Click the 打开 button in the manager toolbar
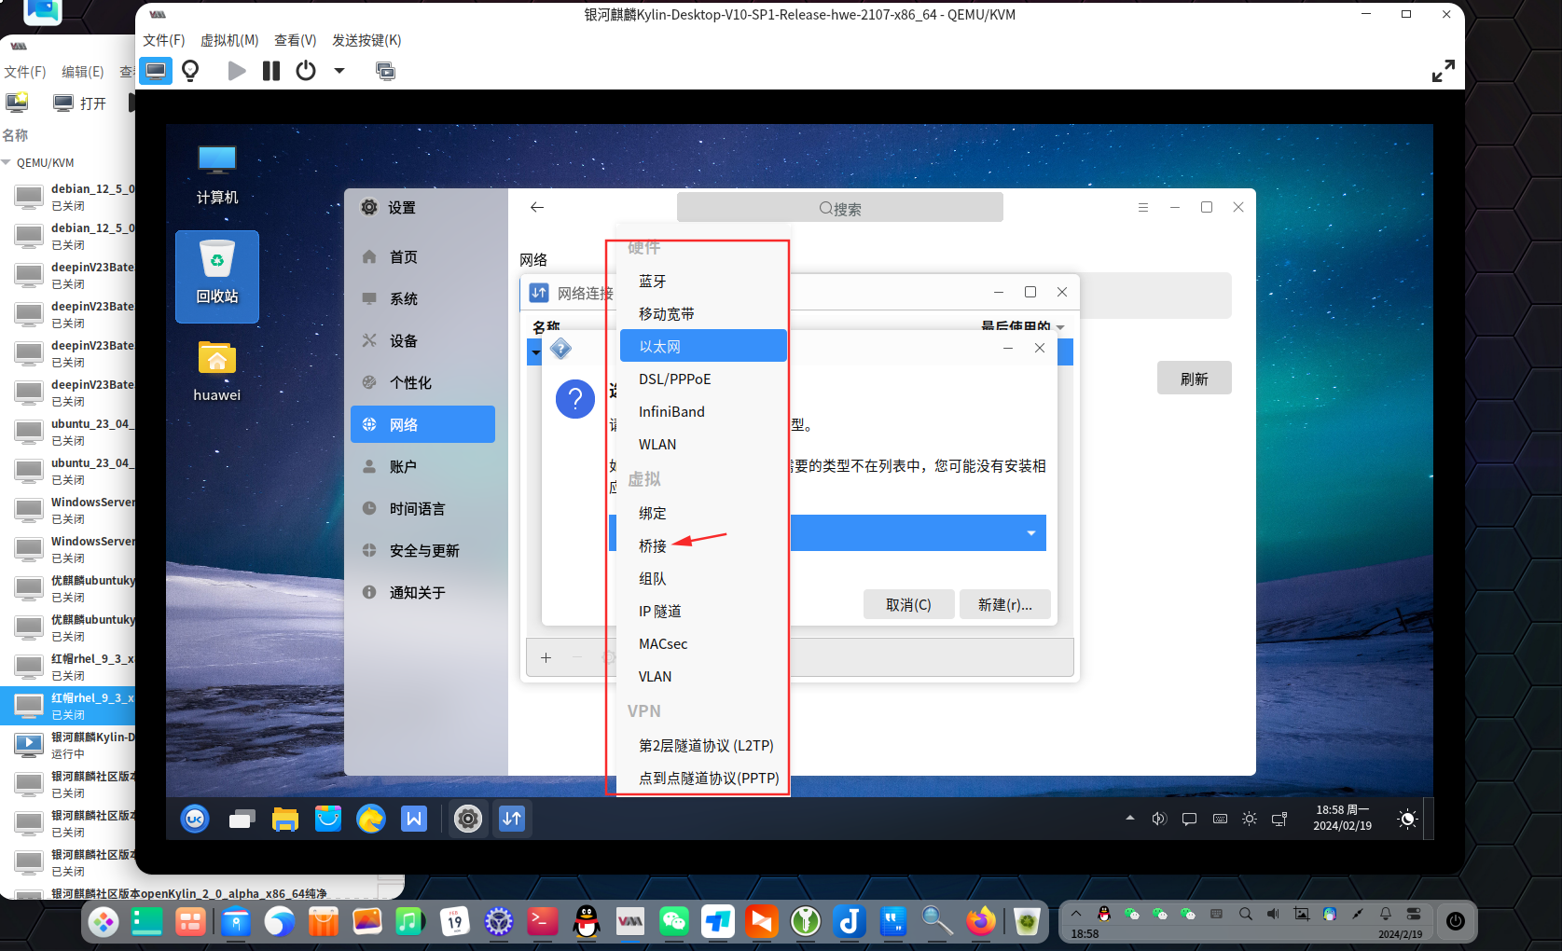The height and width of the screenshot is (951, 1562). (x=80, y=103)
